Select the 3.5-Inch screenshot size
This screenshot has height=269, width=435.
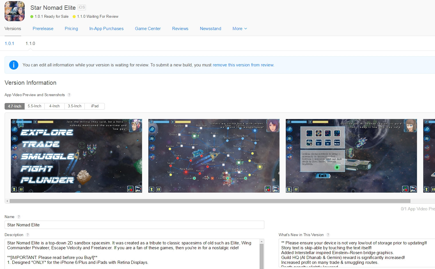pos(74,106)
